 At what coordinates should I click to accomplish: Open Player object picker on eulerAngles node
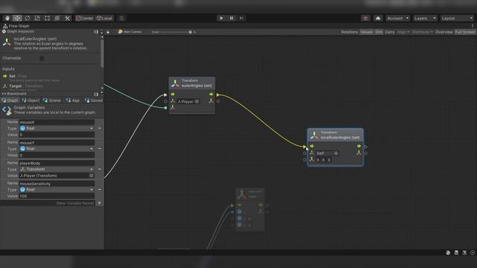click(197, 101)
